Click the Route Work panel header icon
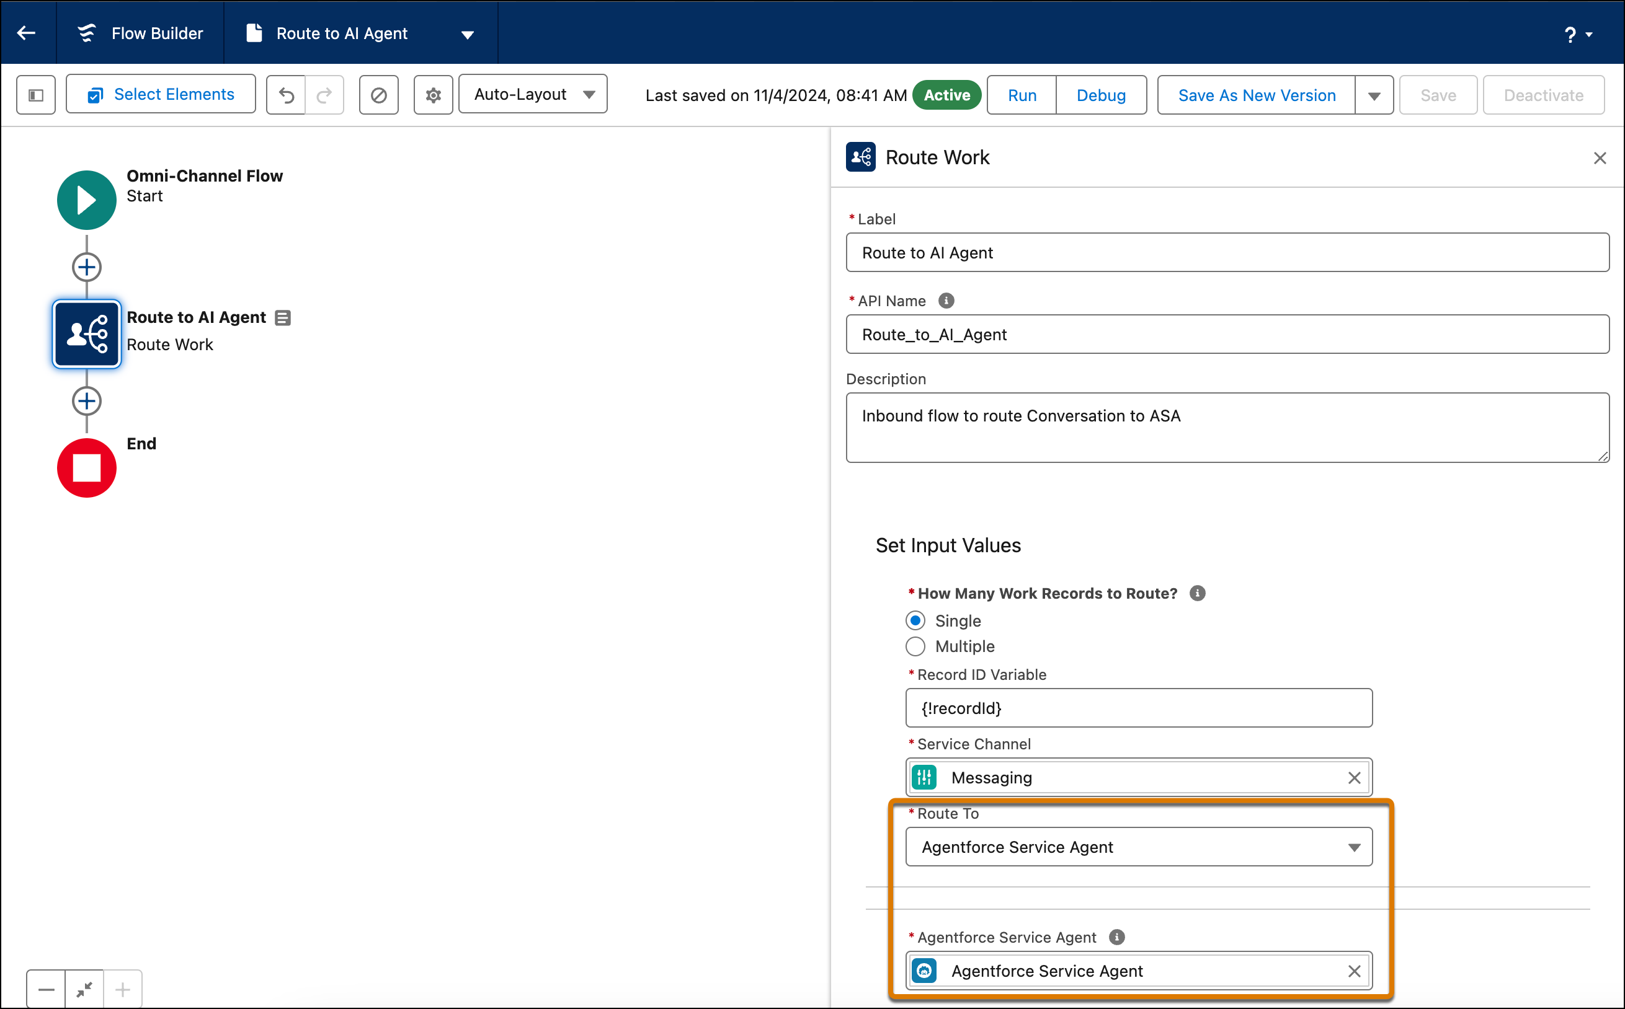Image resolution: width=1625 pixels, height=1009 pixels. (861, 157)
